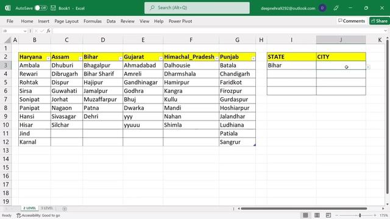The height and width of the screenshot is (219, 390).
Task: Select cell with Muzaffarpur
Action: coord(102,99)
